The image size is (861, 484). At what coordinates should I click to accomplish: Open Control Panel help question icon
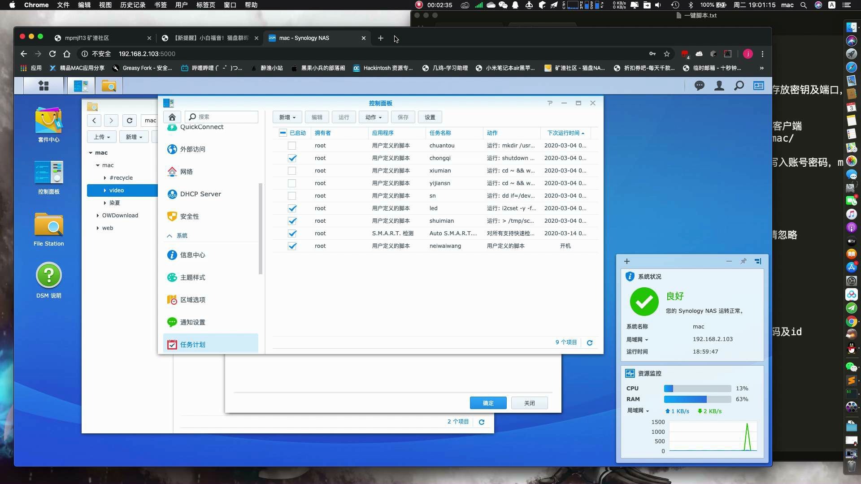click(x=550, y=103)
